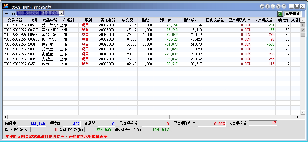Click the app logo in title bar
This screenshot has width=308, height=142.
[5, 6]
